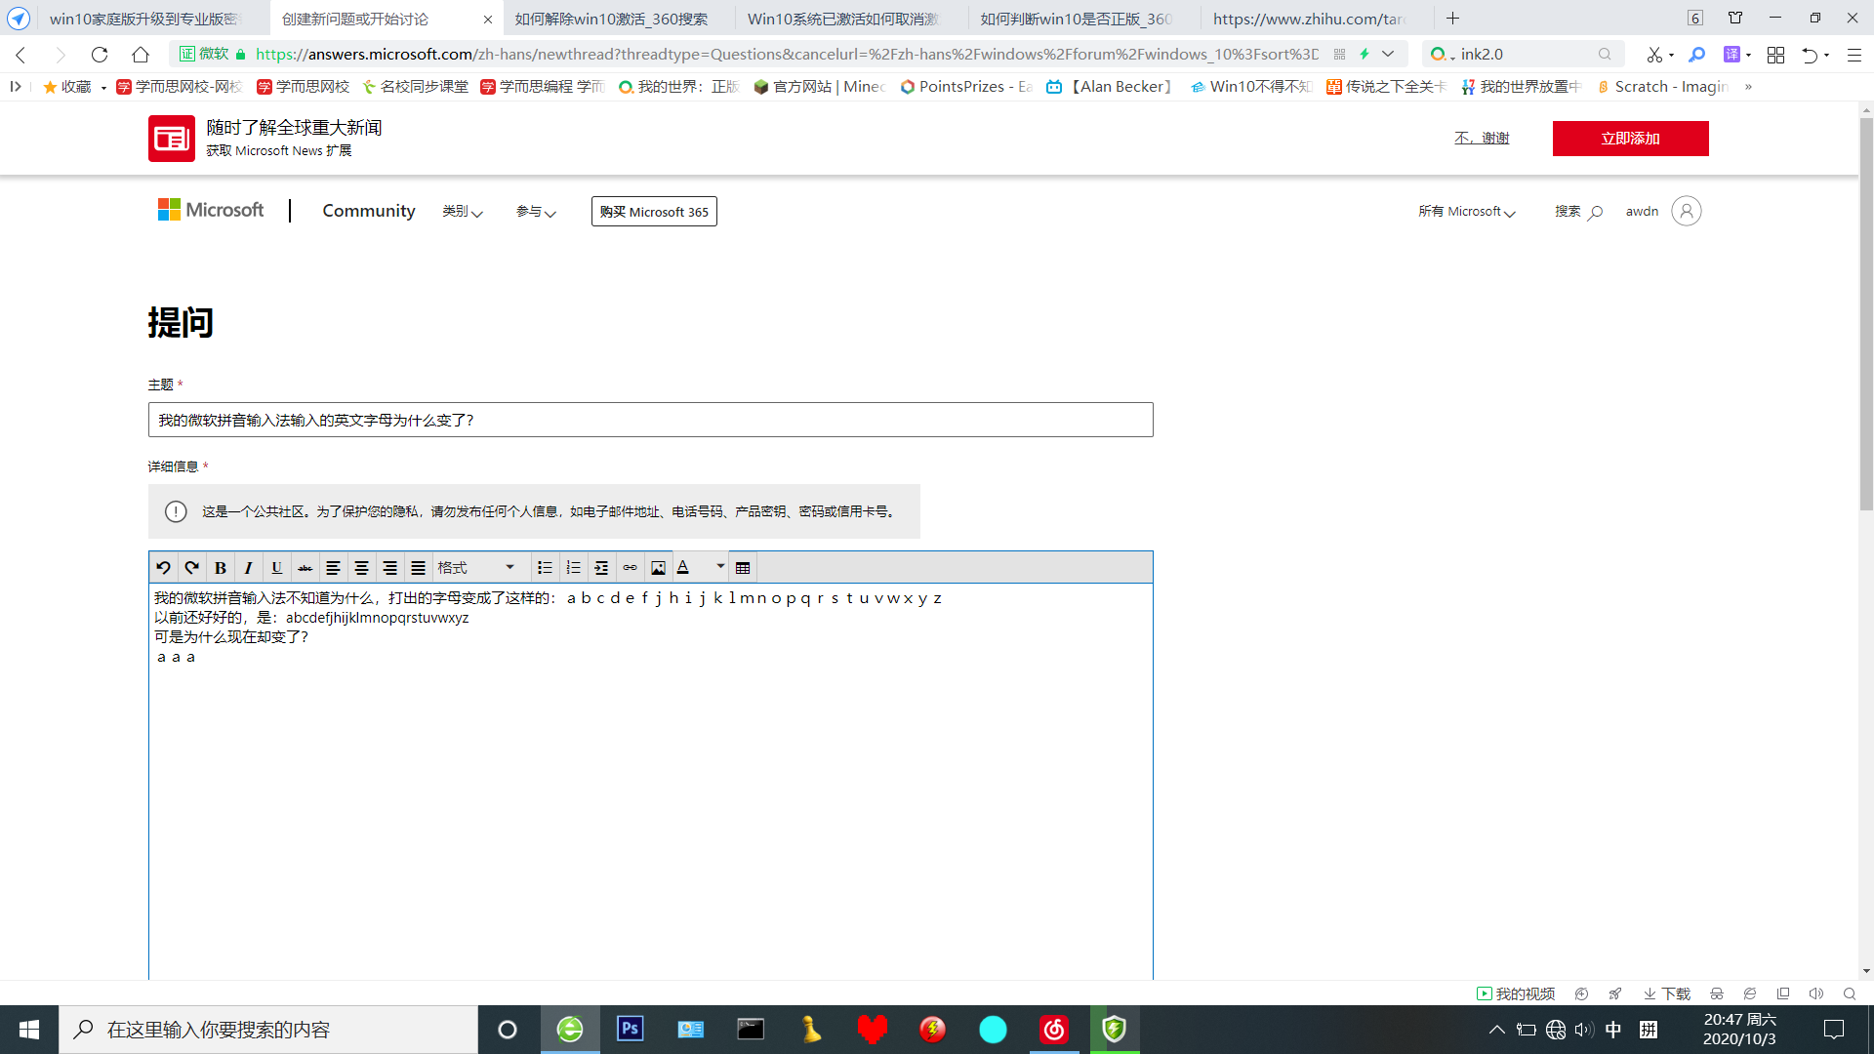Insert an image into the post

(658, 568)
